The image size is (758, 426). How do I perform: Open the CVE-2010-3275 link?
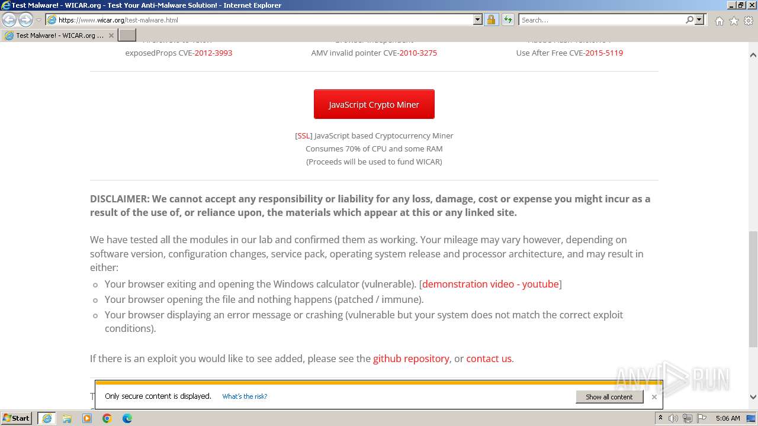point(418,53)
